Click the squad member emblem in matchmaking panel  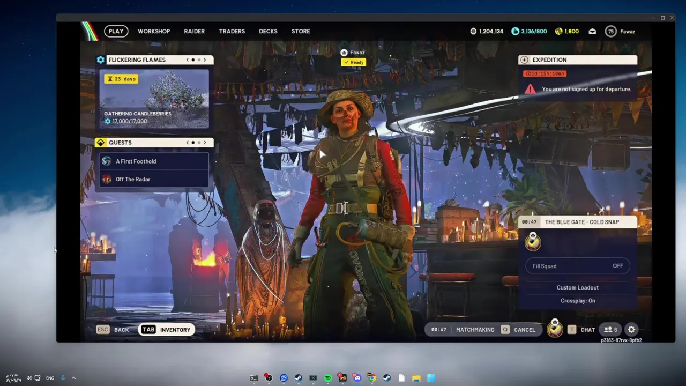[x=533, y=242]
